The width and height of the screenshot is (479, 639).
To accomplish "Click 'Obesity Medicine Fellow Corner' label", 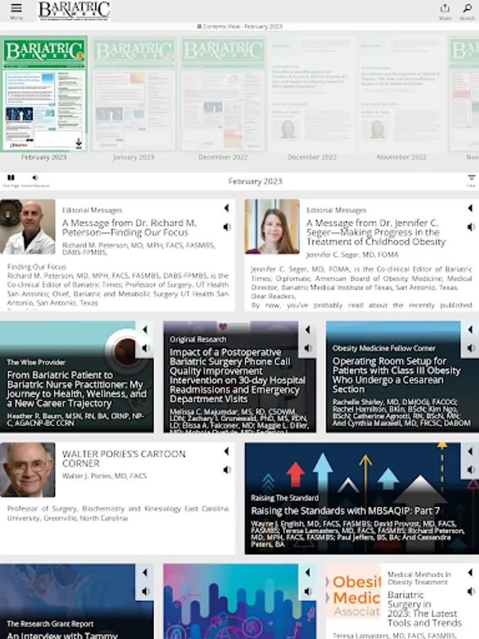I will (384, 348).
